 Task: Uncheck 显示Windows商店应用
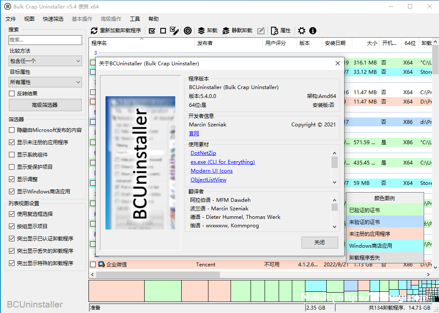pos(12,192)
